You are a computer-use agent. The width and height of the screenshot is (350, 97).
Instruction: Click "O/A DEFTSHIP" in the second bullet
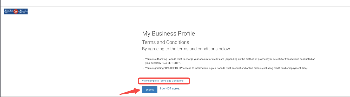(173, 68)
